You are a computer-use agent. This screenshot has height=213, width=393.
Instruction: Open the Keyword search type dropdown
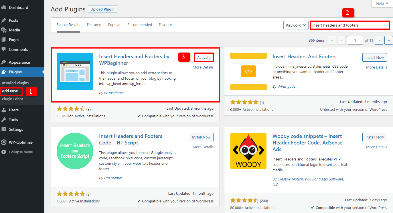coord(296,25)
